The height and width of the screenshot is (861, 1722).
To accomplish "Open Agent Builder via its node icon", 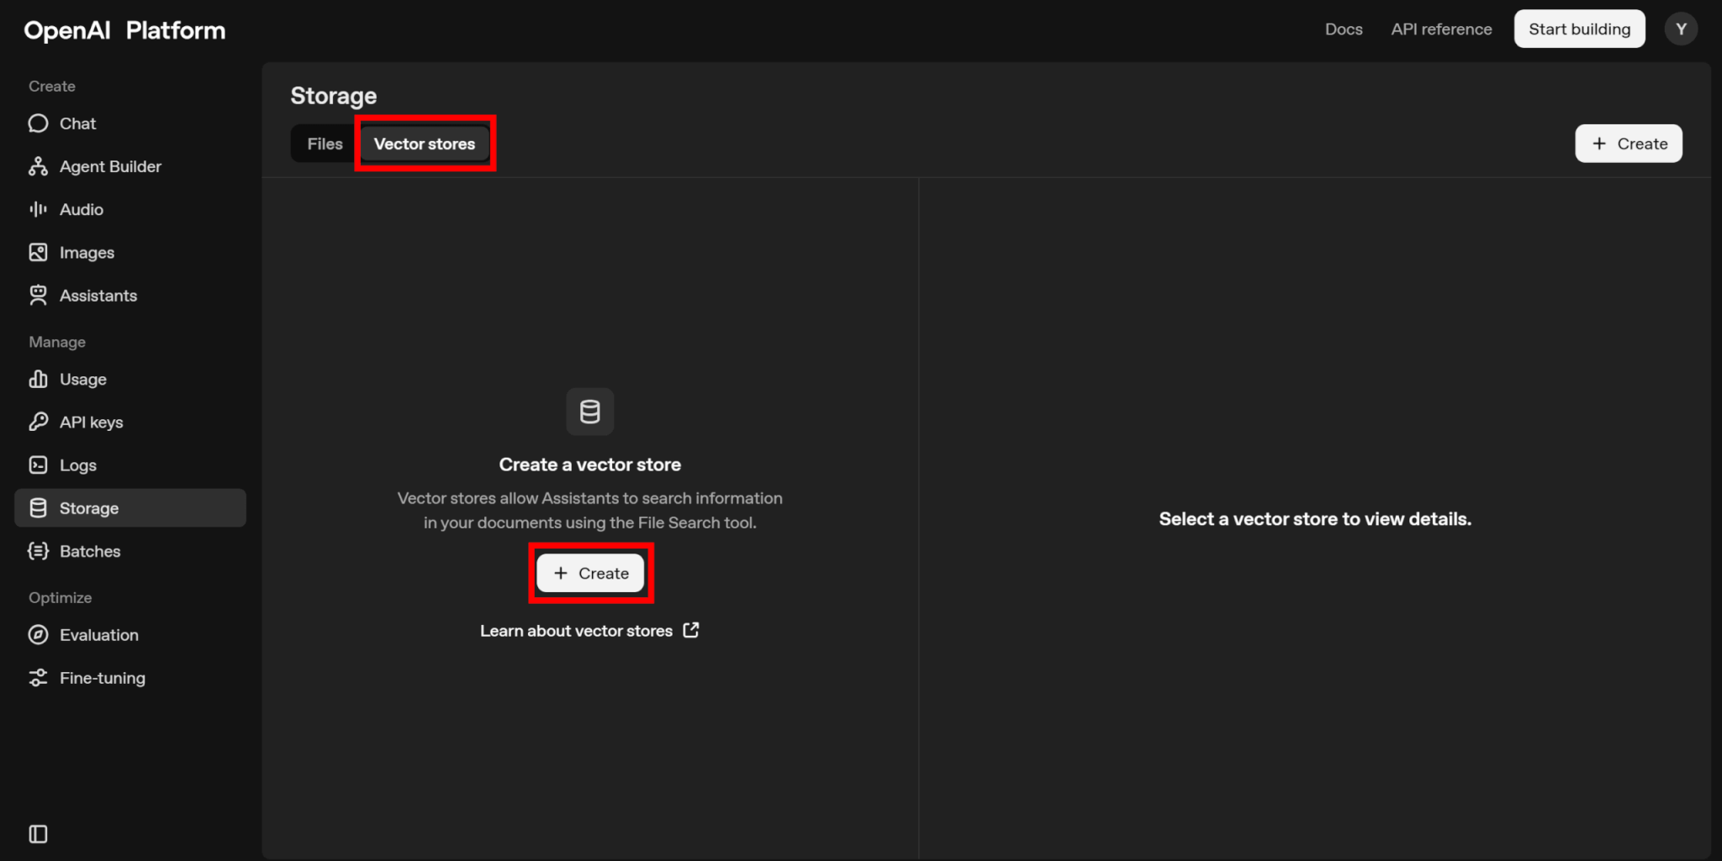I will (x=38, y=166).
